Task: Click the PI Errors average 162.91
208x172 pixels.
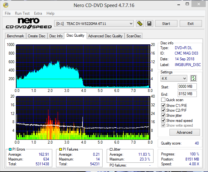Action: [x=44, y=154]
